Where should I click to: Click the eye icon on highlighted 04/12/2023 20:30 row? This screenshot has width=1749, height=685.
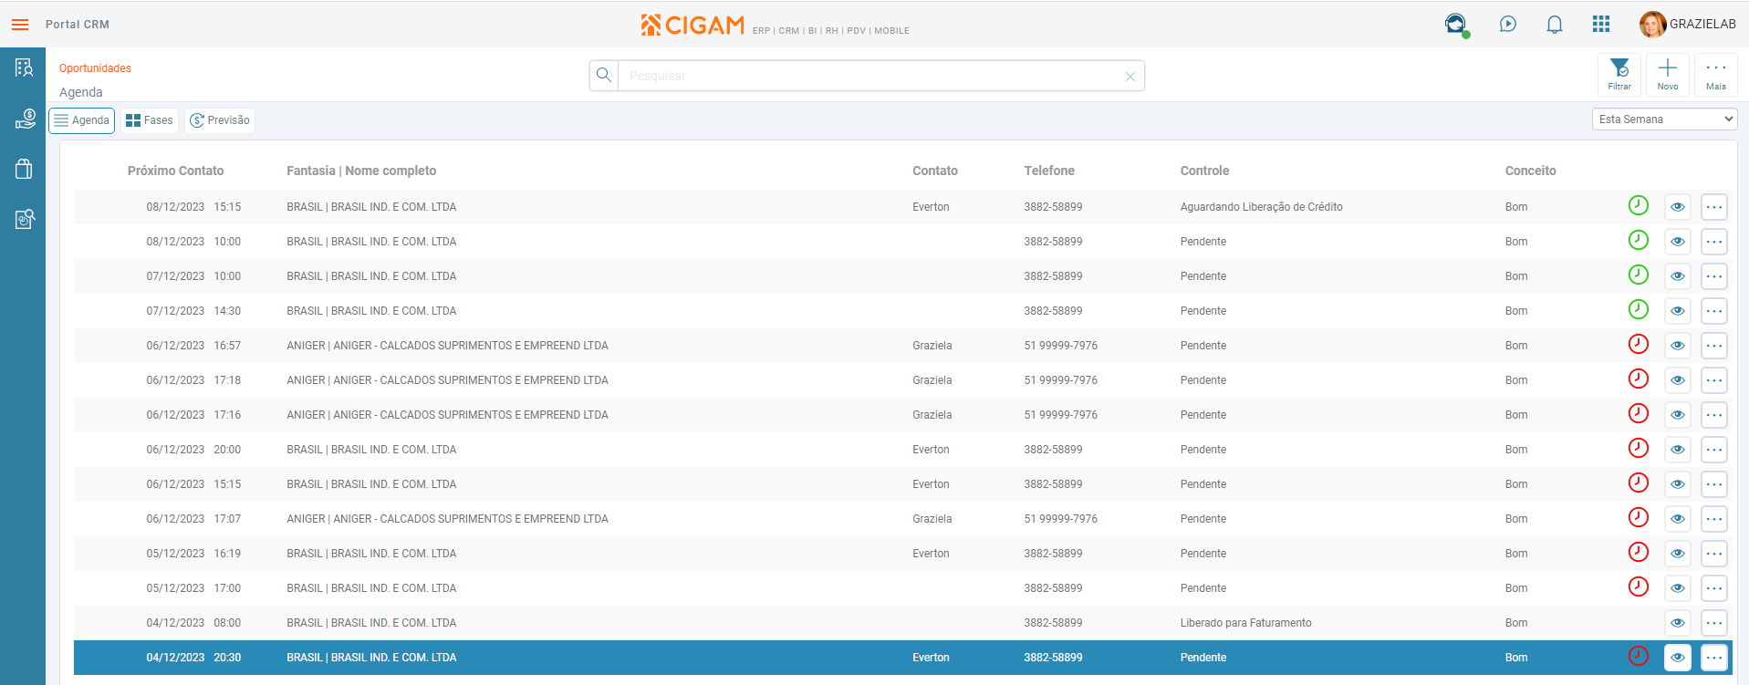(1678, 658)
